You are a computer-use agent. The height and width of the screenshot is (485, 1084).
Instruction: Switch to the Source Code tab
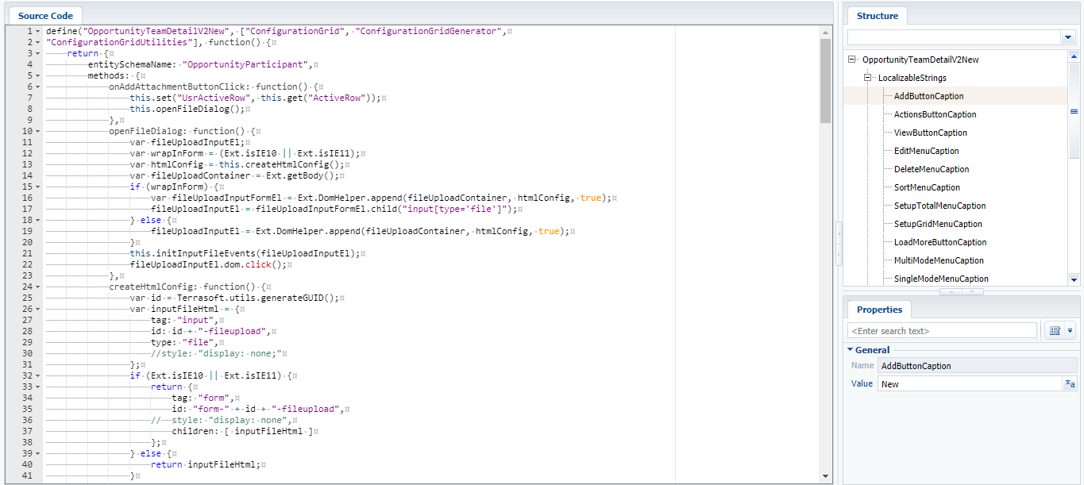[x=45, y=15]
